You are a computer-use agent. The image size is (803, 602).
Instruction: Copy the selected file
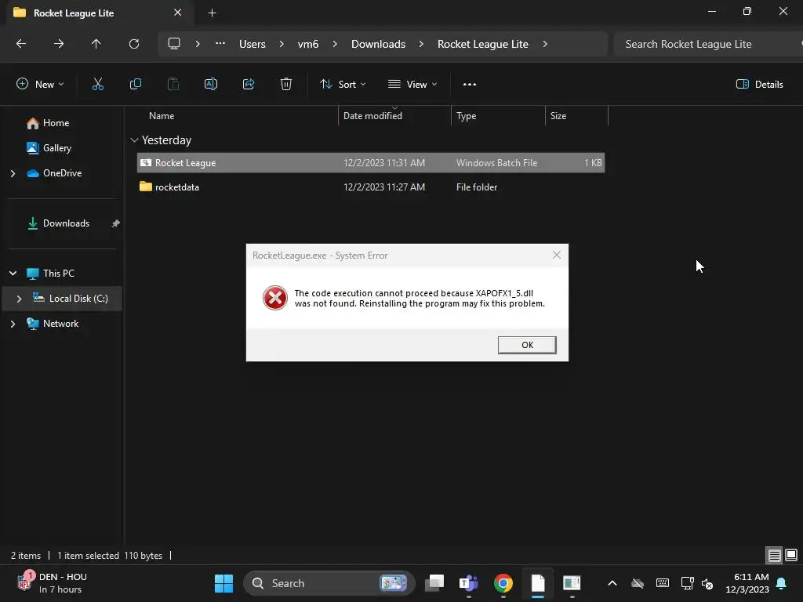click(135, 84)
